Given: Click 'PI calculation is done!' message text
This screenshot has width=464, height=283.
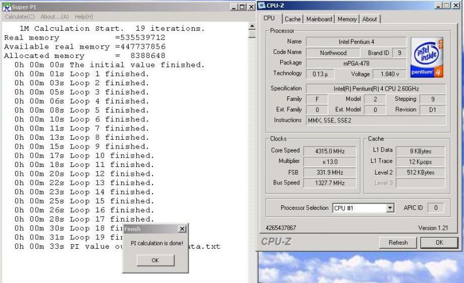Looking at the screenshot, I should tap(157, 244).
